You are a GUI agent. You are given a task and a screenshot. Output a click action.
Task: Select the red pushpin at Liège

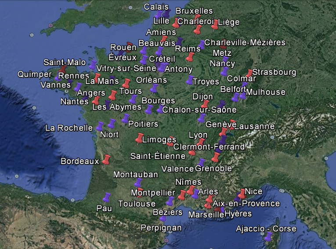point(215,25)
